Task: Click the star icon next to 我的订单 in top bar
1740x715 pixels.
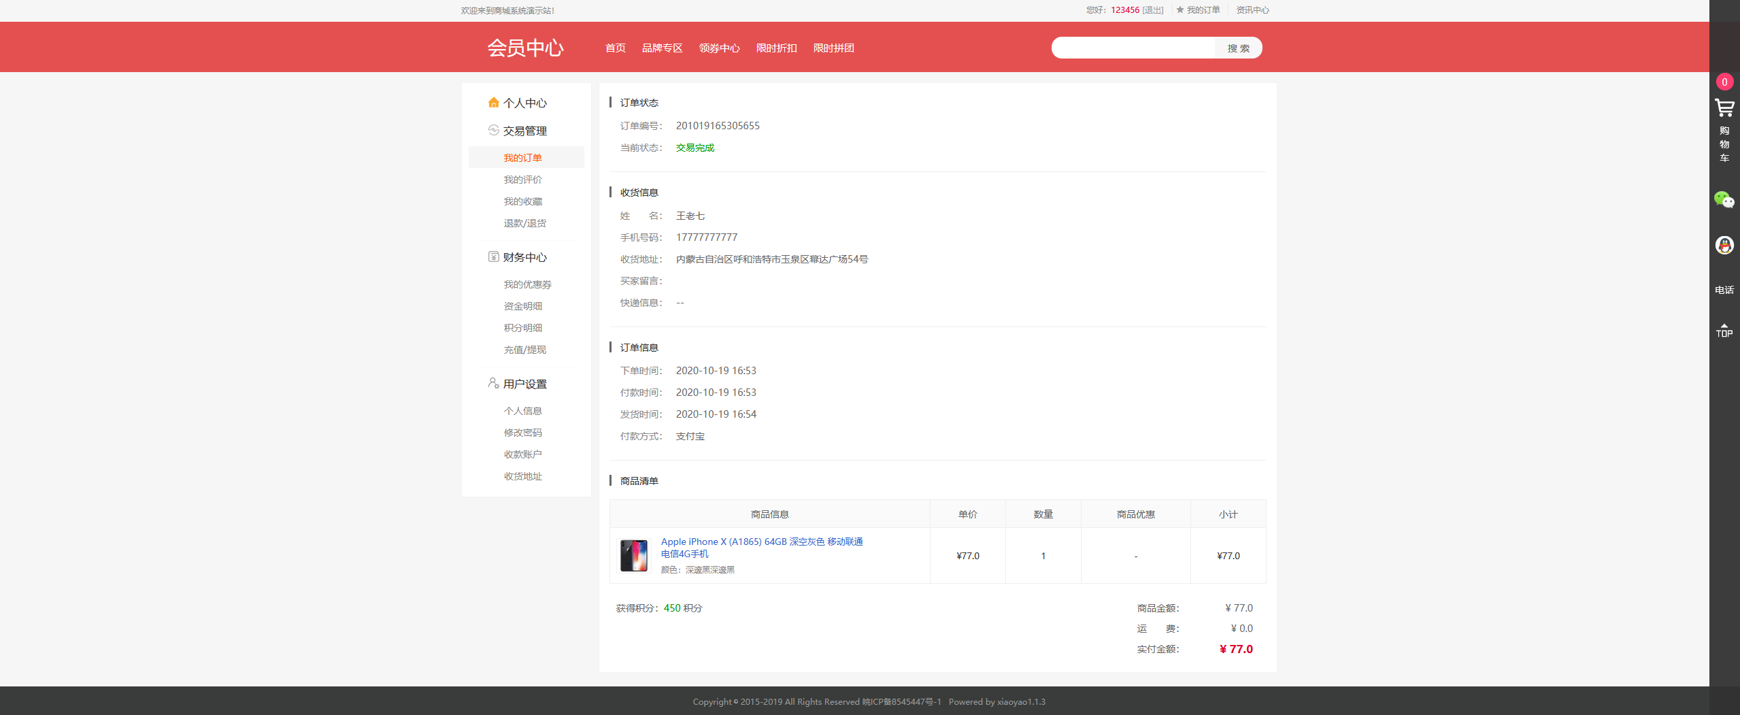Action: (1179, 10)
